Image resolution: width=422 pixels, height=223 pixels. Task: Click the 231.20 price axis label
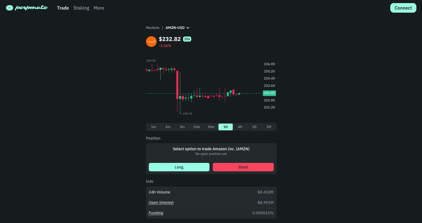pos(269,107)
